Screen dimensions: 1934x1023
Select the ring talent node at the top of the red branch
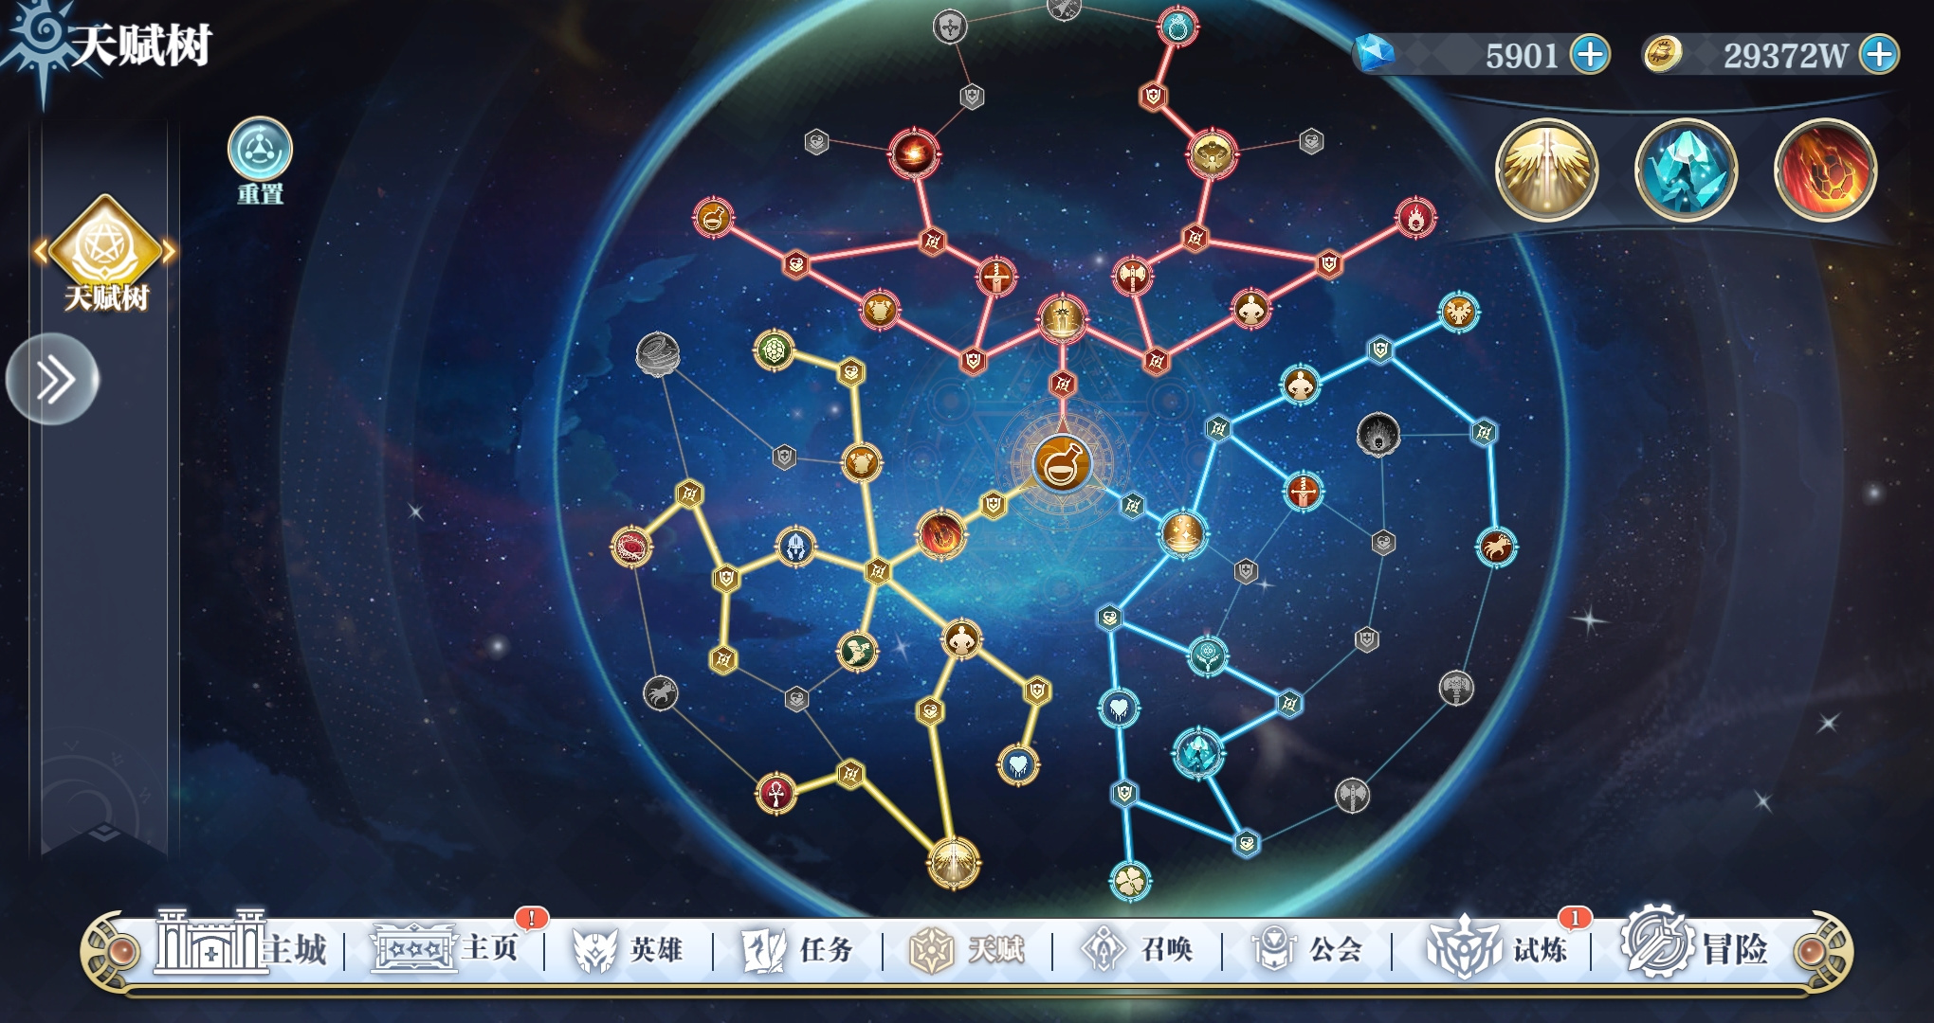(x=1177, y=27)
